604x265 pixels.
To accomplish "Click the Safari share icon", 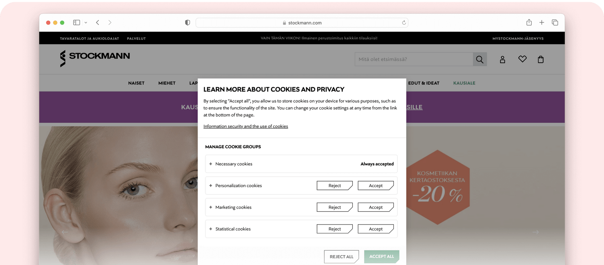I will point(529,23).
